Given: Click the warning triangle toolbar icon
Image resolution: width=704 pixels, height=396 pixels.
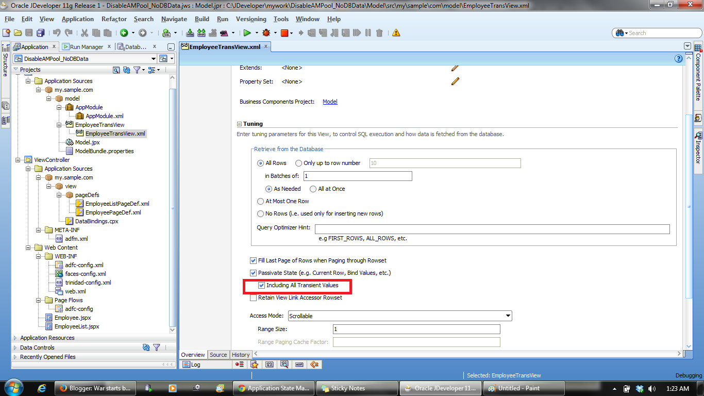Looking at the screenshot, I should tap(395, 32).
